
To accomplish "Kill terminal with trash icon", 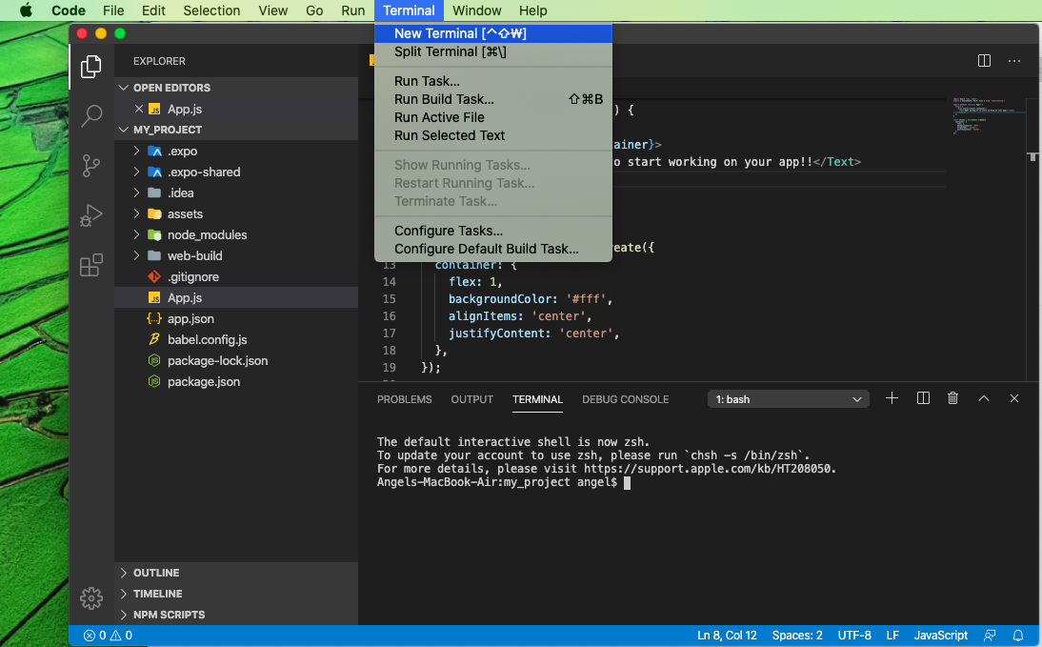I will pyautogui.click(x=953, y=398).
